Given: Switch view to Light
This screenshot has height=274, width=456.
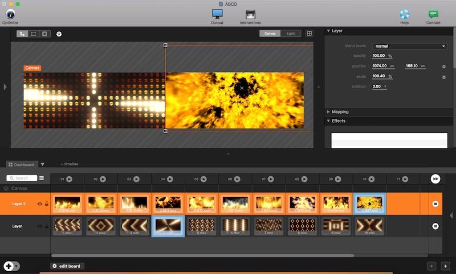Looking at the screenshot, I should click(291, 34).
